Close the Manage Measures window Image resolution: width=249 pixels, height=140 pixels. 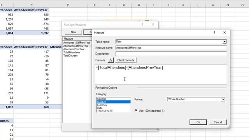(153, 24)
